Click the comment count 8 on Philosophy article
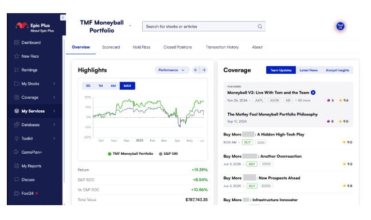 point(330,122)
